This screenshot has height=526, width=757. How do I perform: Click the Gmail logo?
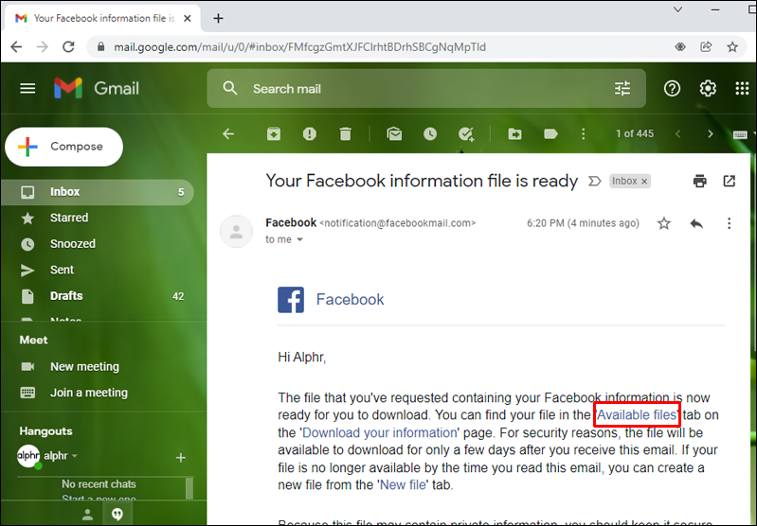tap(96, 88)
